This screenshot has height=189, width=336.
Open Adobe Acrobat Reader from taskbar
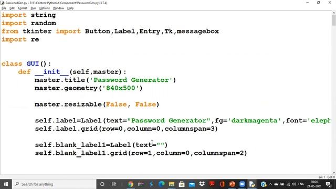(212, 184)
